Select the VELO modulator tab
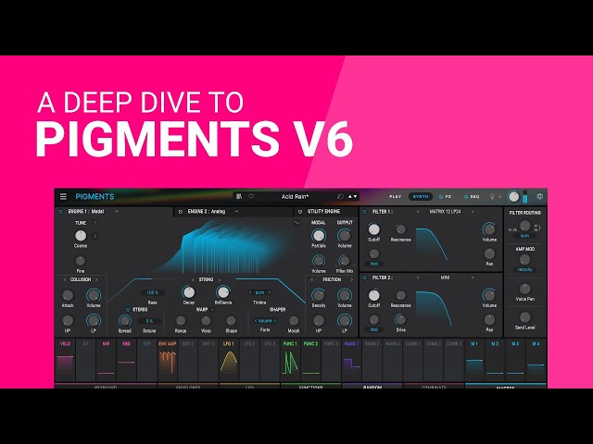Image resolution: width=593 pixels, height=444 pixels. (x=65, y=360)
